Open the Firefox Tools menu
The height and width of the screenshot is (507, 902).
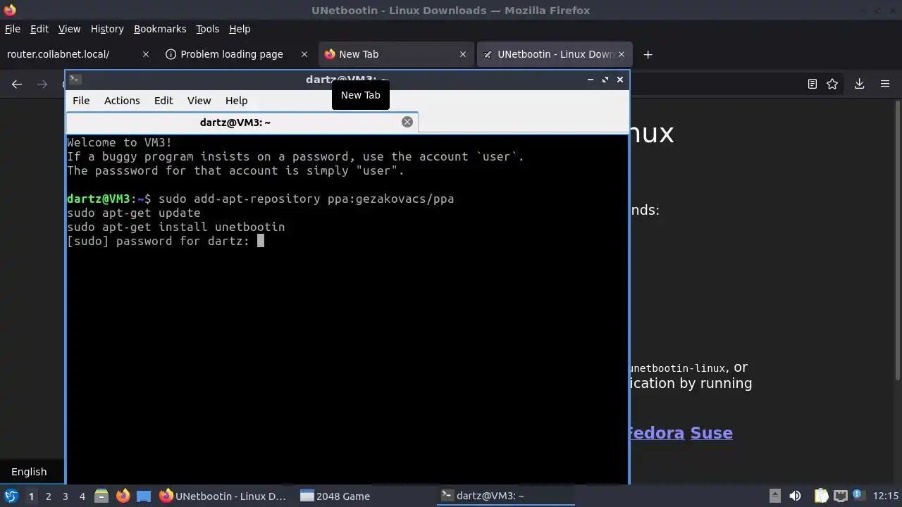207,29
